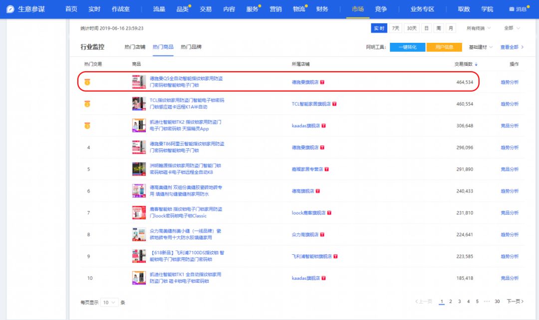Viewport: 539px width, 320px height.
Task: Select the 日 period option
Action: [x=426, y=28]
